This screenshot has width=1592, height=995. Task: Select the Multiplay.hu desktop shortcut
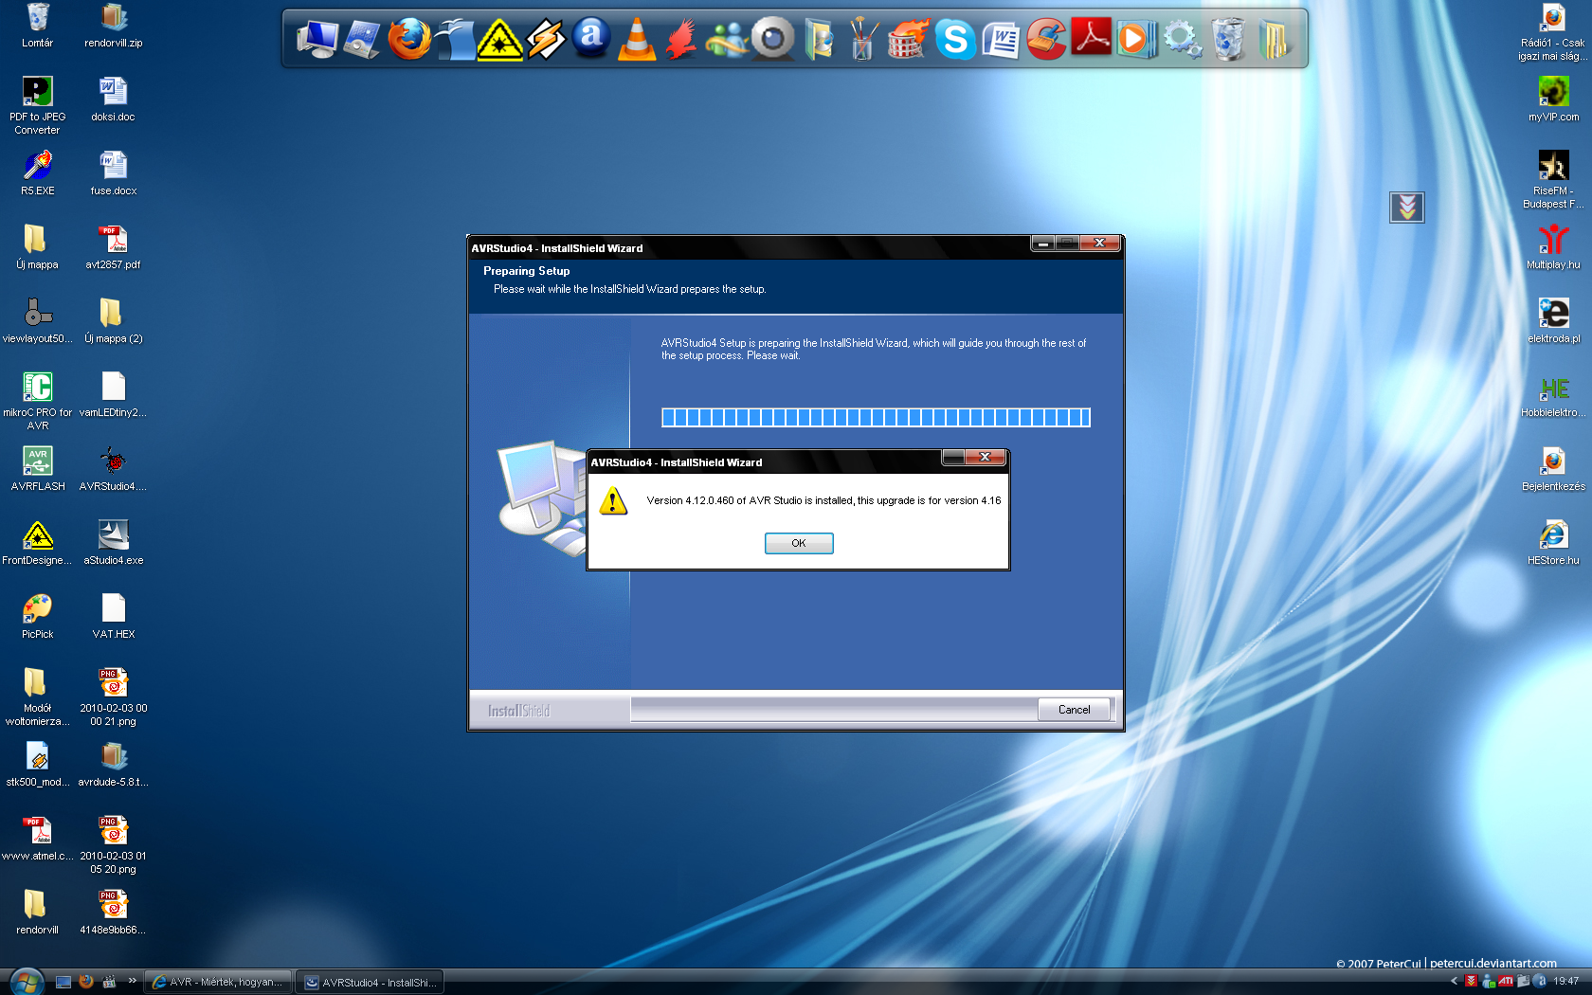(1554, 247)
